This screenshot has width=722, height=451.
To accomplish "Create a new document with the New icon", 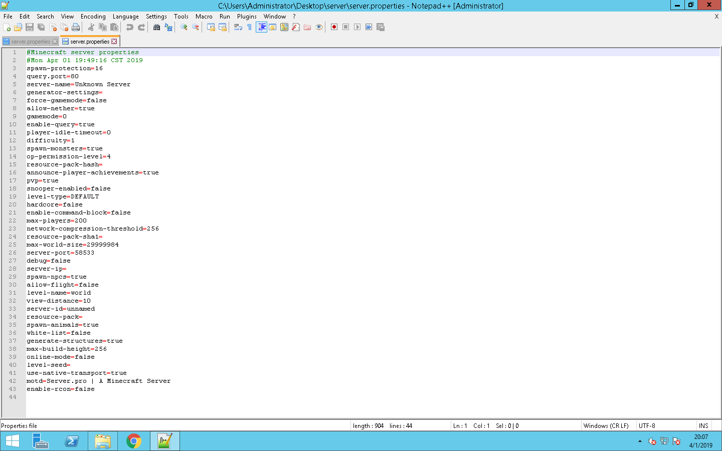I will (7, 27).
